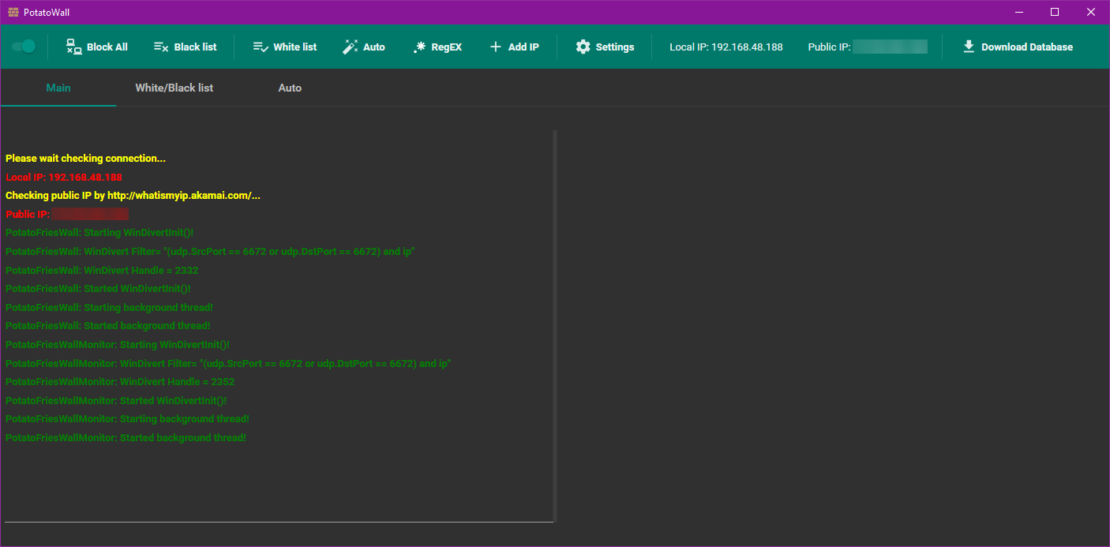Click the blurred Public IP value in toolbar
Screen dimensions: 1110x547
click(890, 47)
